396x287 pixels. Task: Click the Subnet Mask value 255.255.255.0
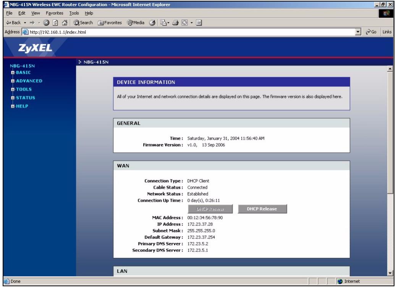click(x=201, y=231)
